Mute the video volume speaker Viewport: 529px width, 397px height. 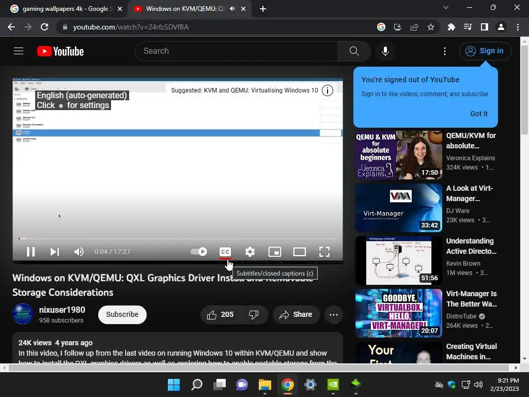point(79,252)
